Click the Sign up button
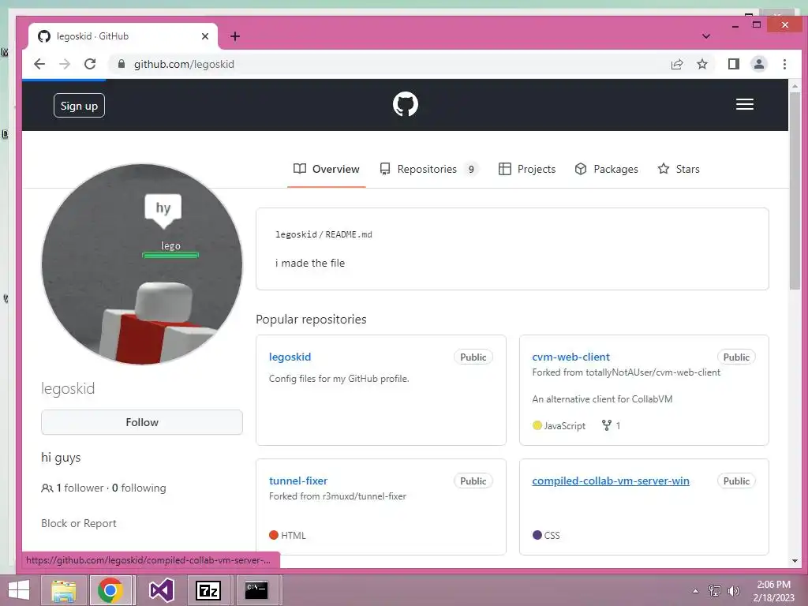 tap(79, 106)
